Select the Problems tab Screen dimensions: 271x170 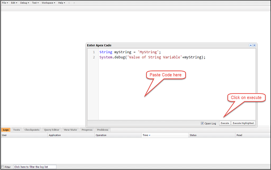tap(103, 130)
